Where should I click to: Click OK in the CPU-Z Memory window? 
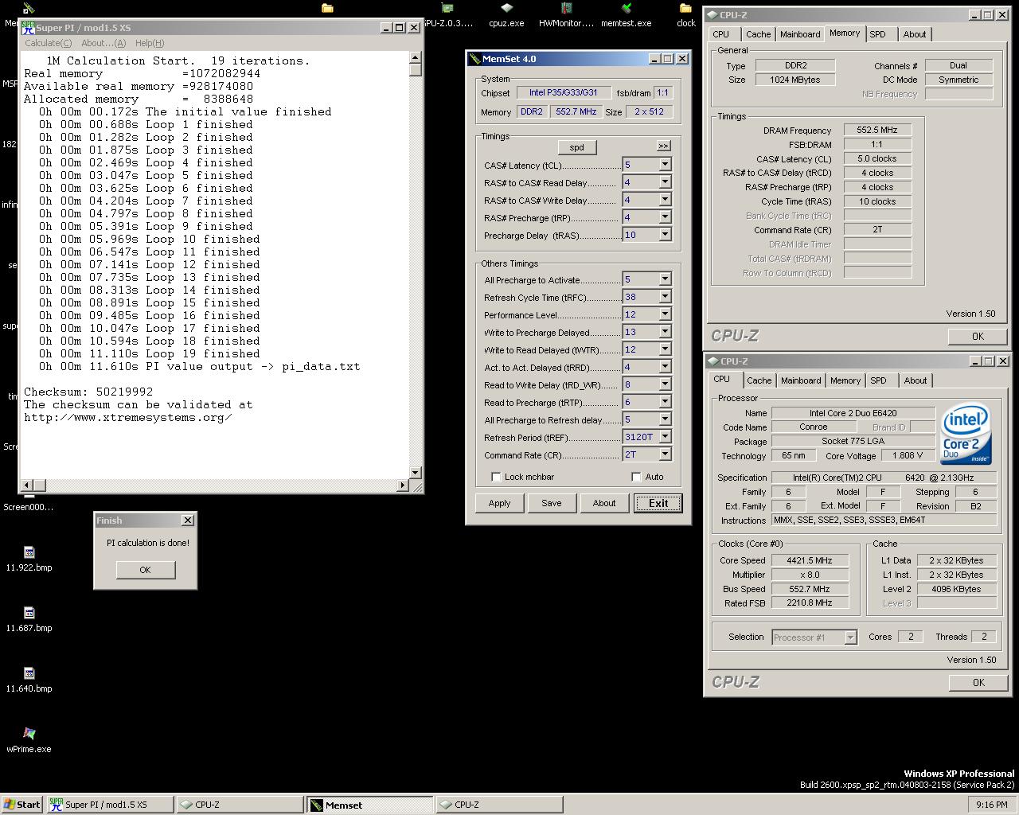tap(978, 336)
